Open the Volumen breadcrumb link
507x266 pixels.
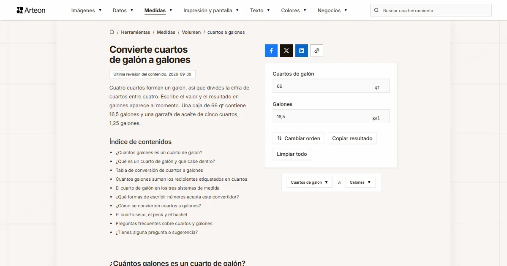[191, 32]
